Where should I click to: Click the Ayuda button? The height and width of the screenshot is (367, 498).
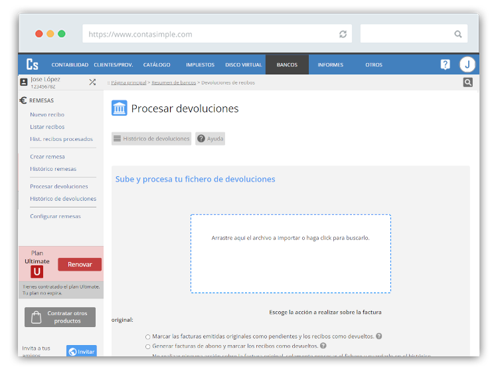(210, 139)
